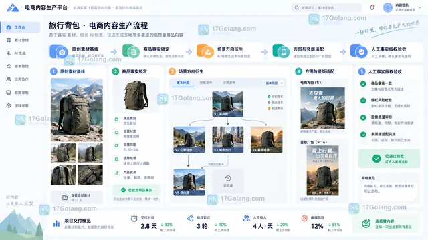Viewport: 428px width, 240px height.
Task: Click the 修改轮次 metric icon
Action: point(190,218)
